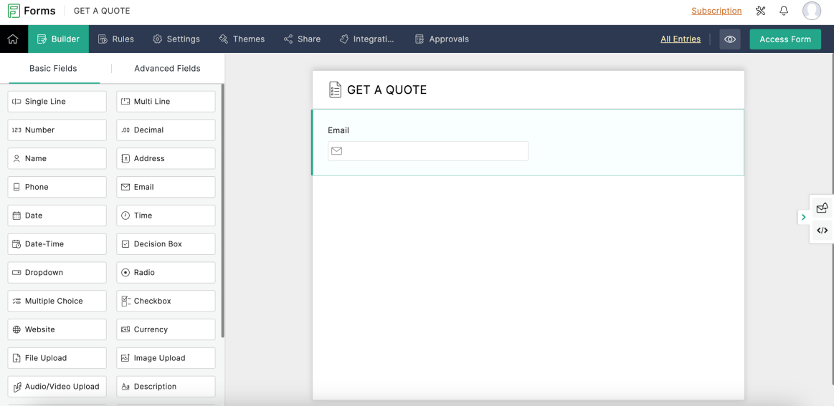The image size is (834, 406).
Task: Open the user profile avatar
Action: point(812,11)
